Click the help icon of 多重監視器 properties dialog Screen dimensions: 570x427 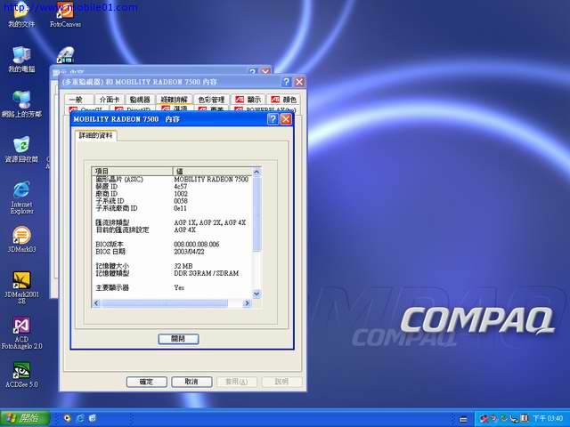286,82
